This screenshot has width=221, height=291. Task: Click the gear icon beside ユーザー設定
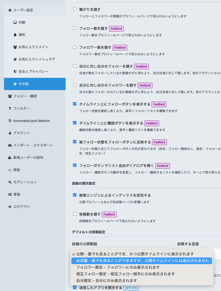(10, 10)
